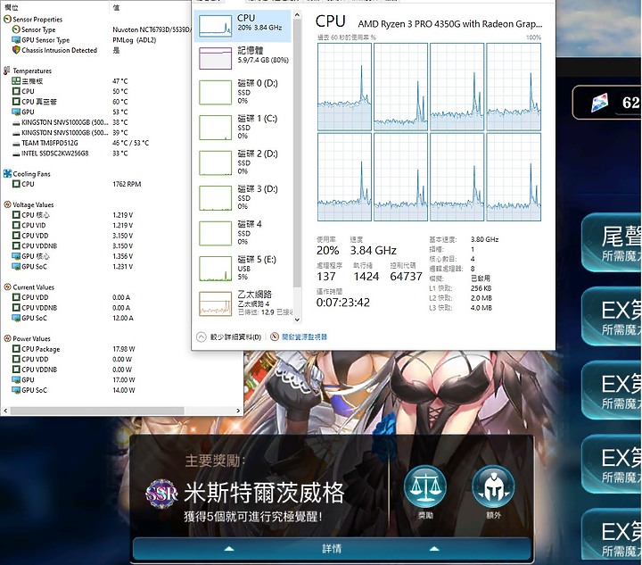Expand the 詳情 details bar in game
This screenshot has width=642, height=565.
[x=332, y=549]
